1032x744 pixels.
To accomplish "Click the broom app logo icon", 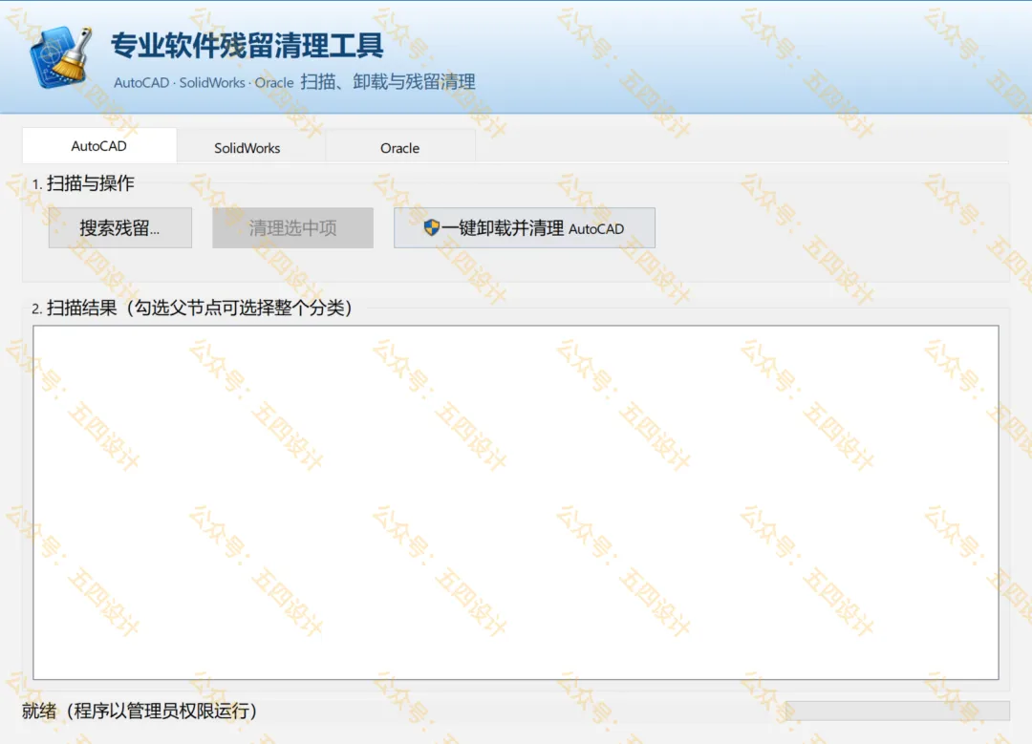I will point(60,57).
